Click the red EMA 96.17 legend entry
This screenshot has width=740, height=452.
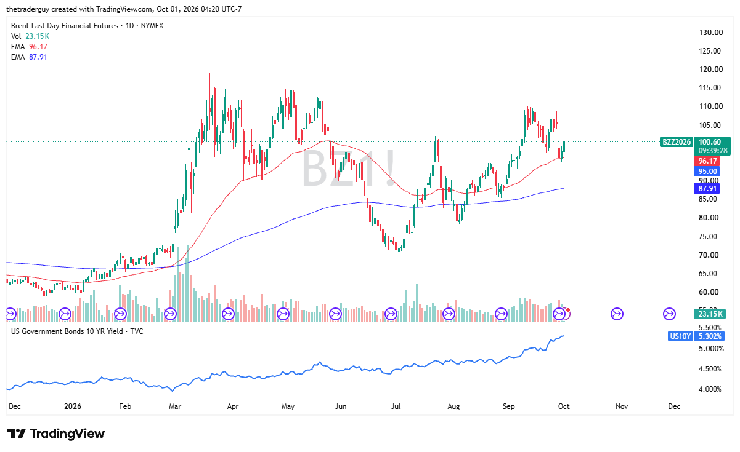pyautogui.click(x=29, y=47)
